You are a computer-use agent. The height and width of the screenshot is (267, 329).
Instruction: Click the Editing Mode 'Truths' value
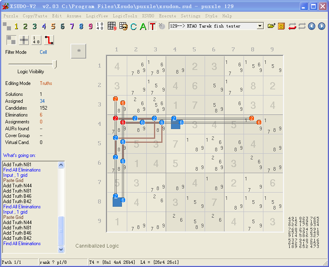(46, 83)
